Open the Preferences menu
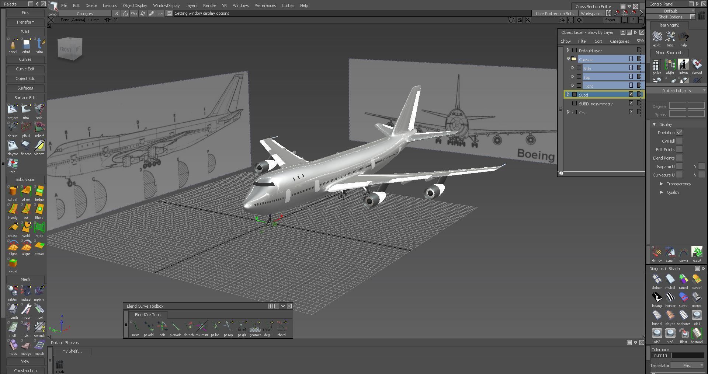708x374 pixels. [x=265, y=6]
